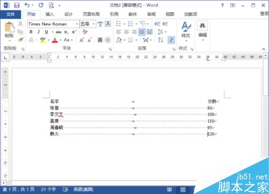Apply bullet list
269x194 pixels.
pyautogui.click(x=118, y=24)
